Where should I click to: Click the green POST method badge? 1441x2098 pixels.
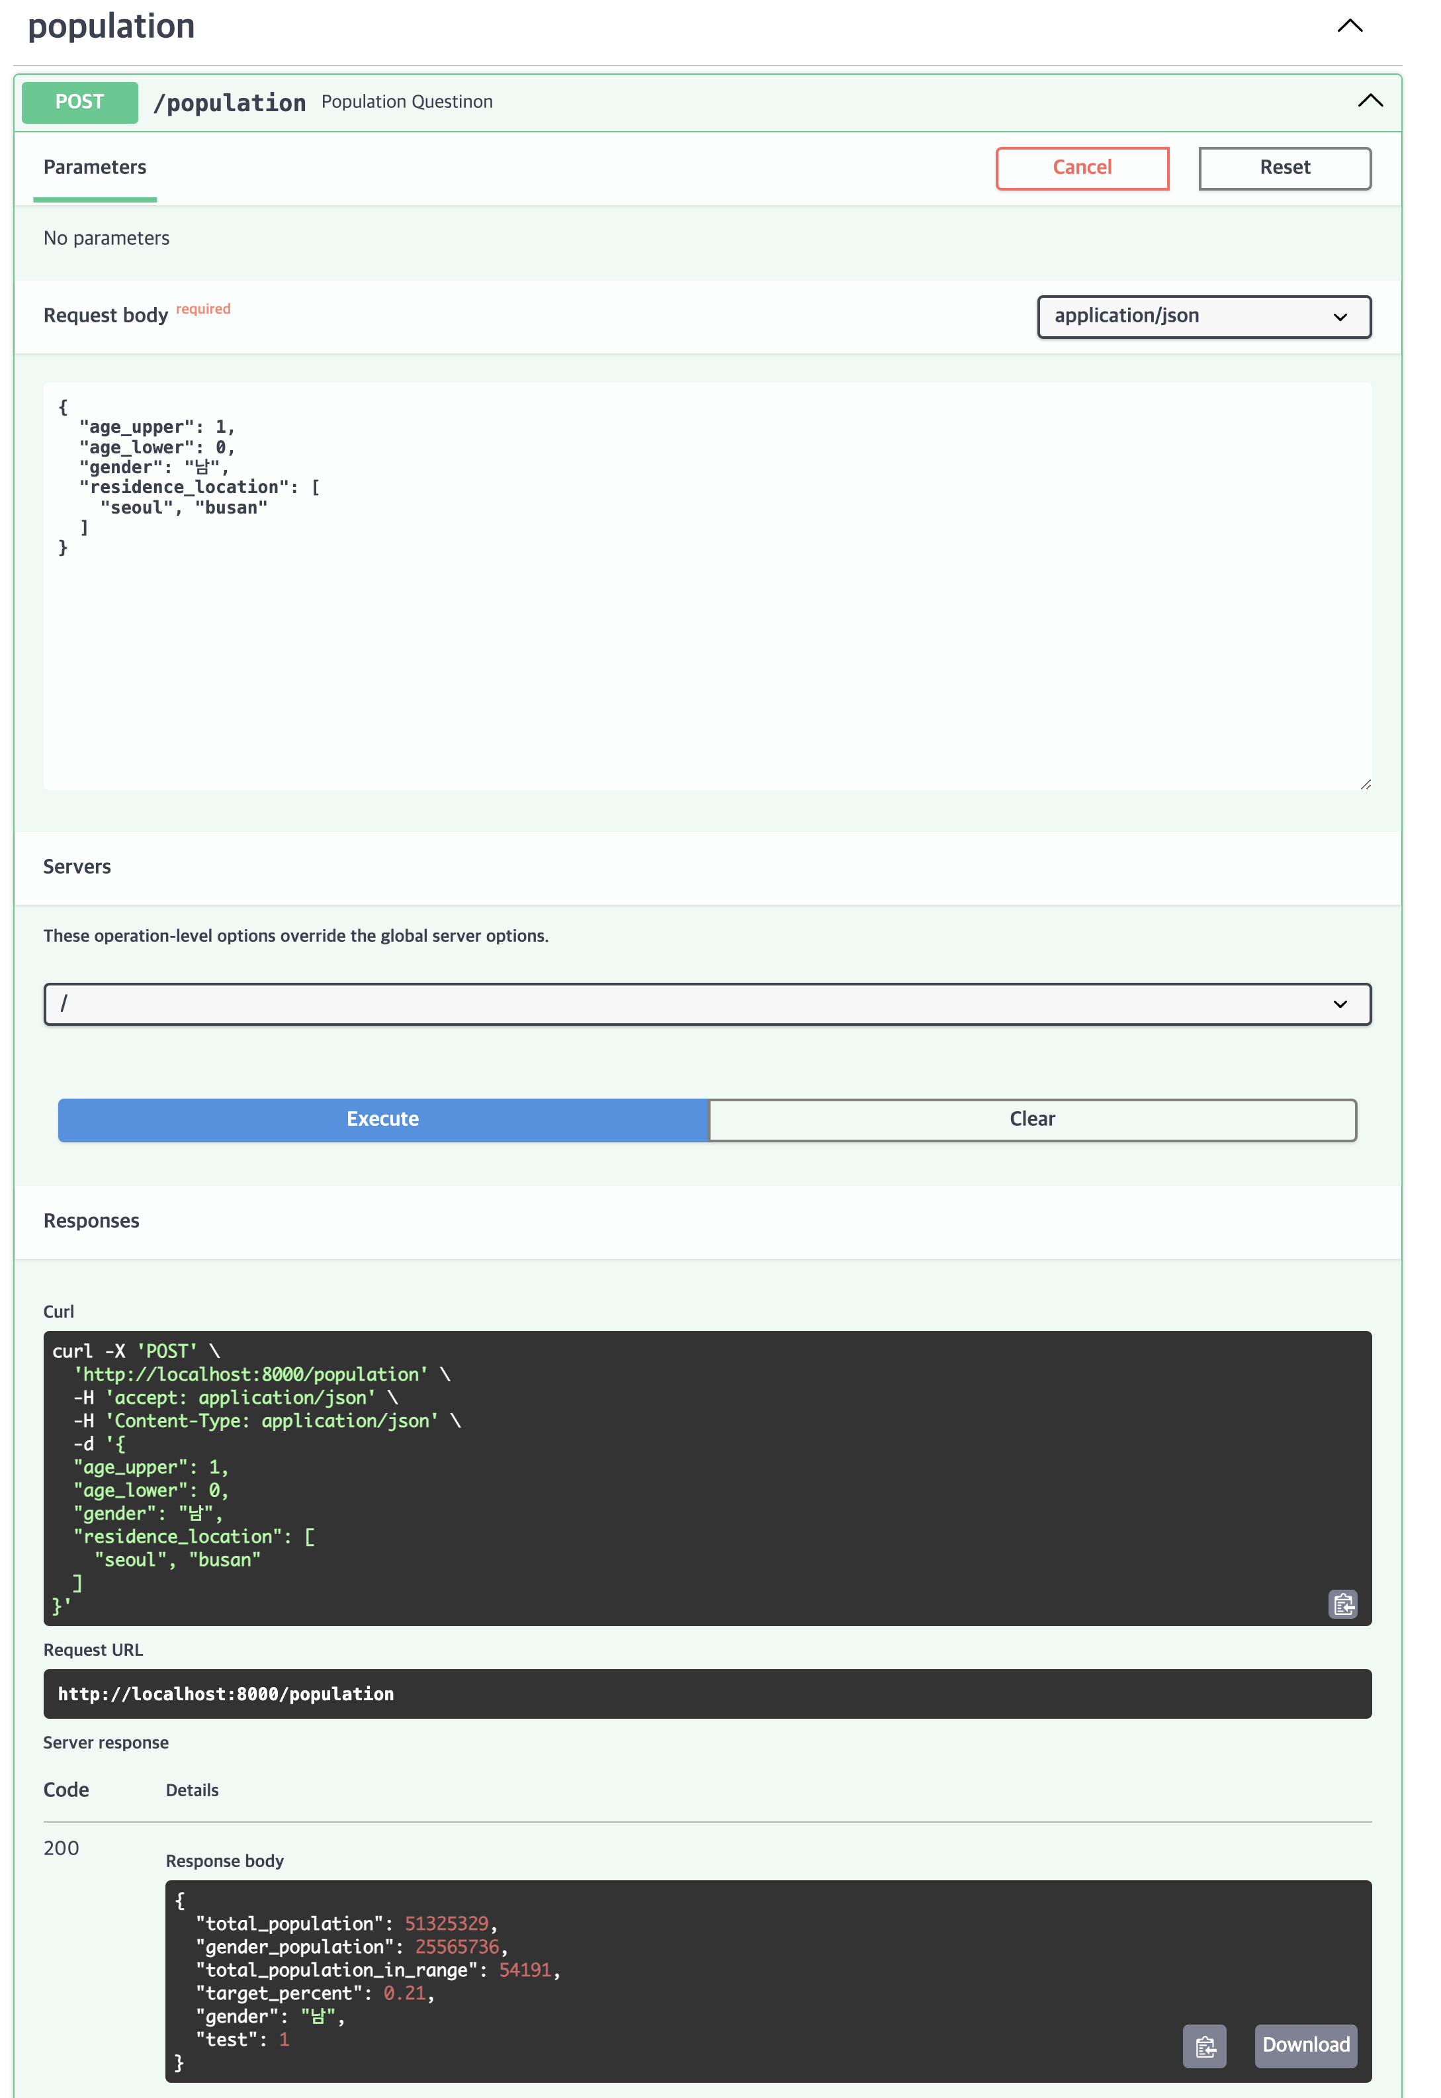(79, 102)
